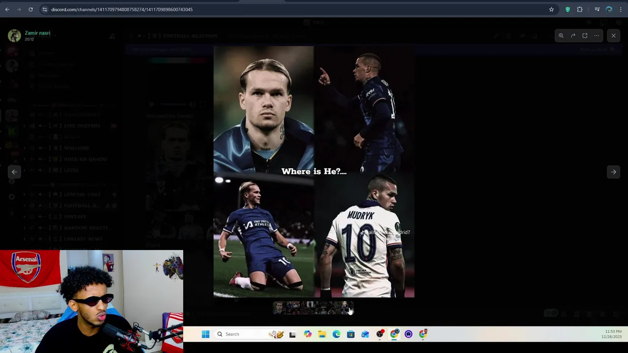View site information icon beside URL
628x353 pixels.
44,9
